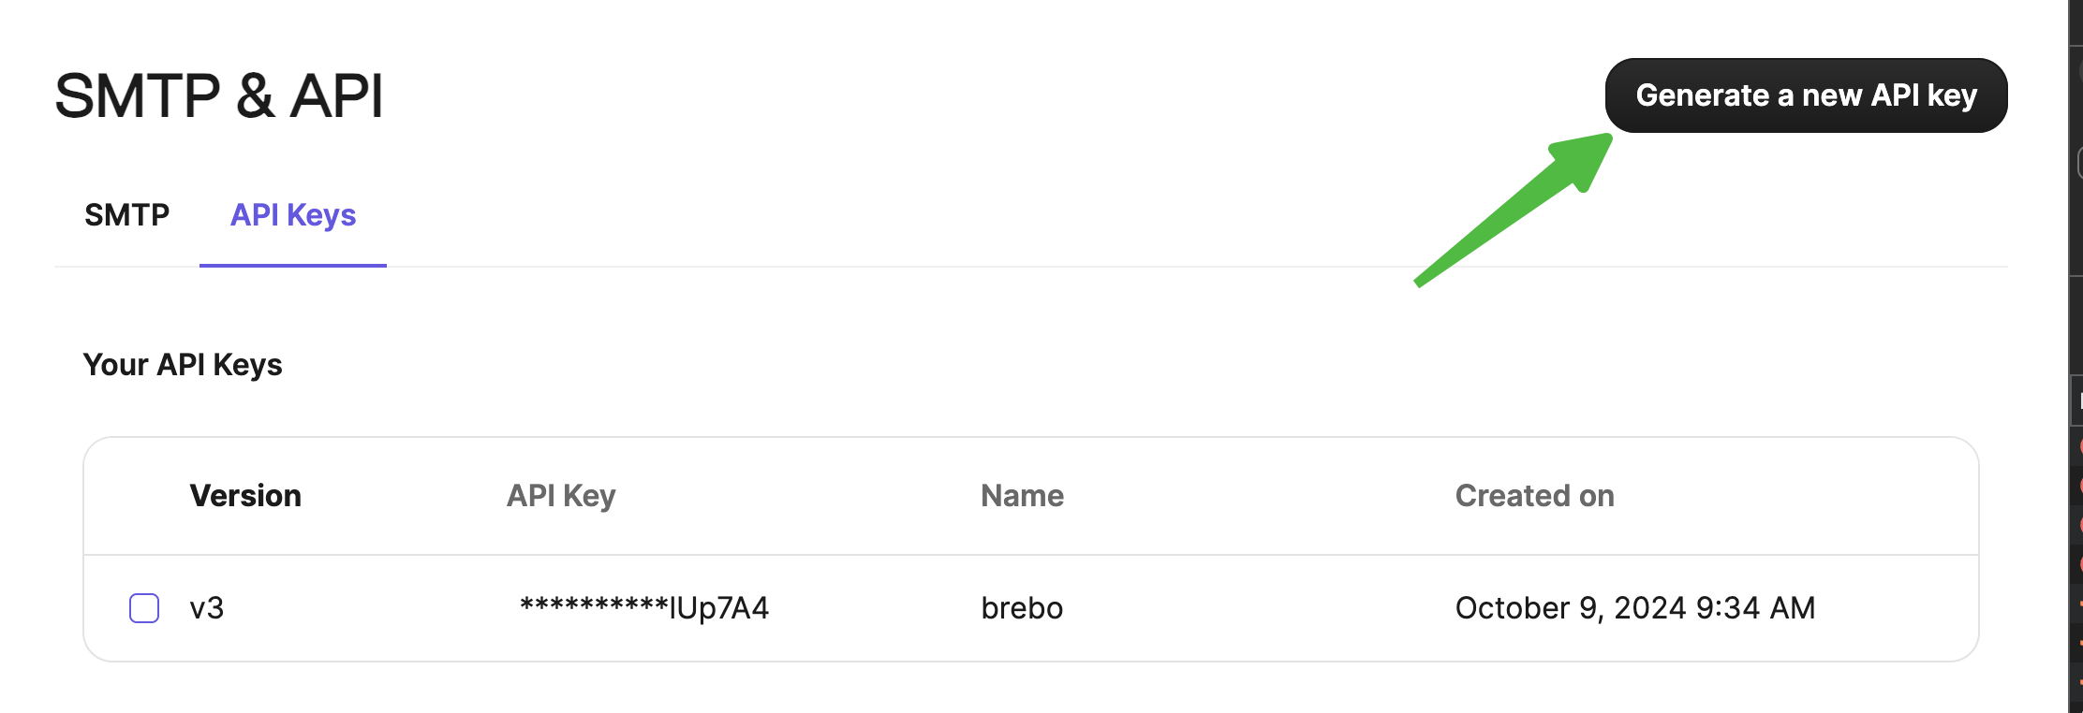Image resolution: width=2083 pixels, height=713 pixels.
Task: Click the masked key ending in lUp7A4
Action: click(644, 608)
